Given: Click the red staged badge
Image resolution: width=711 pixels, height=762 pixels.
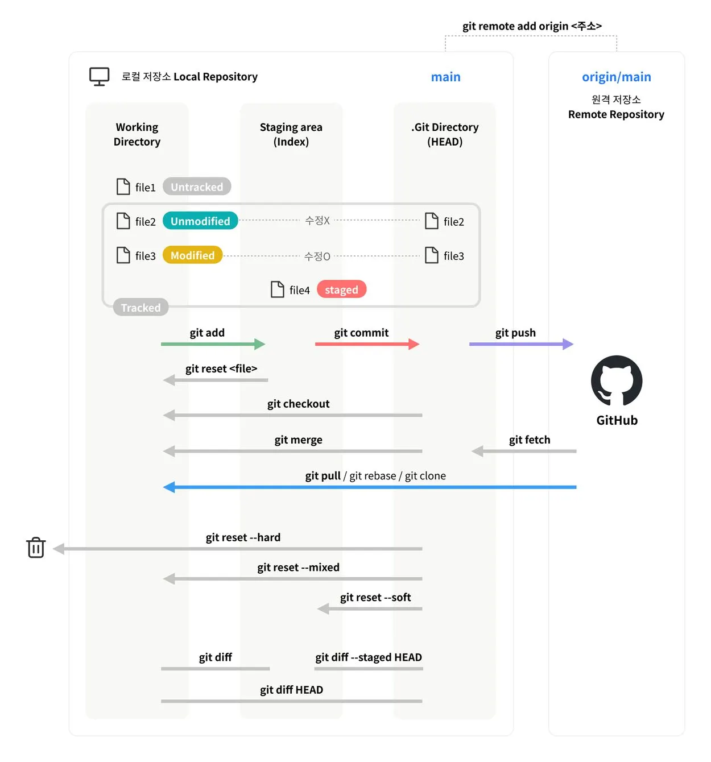Looking at the screenshot, I should (x=341, y=289).
